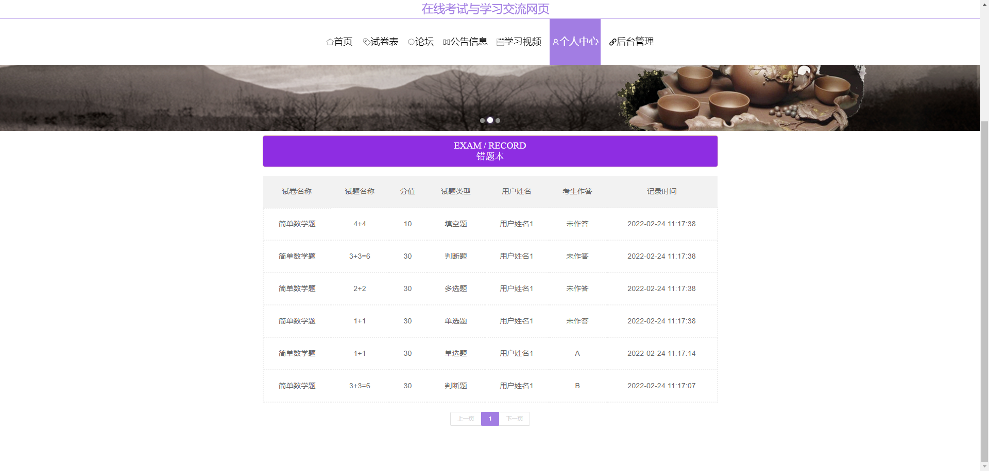
Task: Click the 试题类型 column header
Action: [x=455, y=191]
